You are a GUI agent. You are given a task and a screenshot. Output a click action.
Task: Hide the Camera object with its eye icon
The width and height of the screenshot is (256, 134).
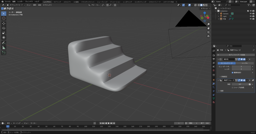point(250,14)
